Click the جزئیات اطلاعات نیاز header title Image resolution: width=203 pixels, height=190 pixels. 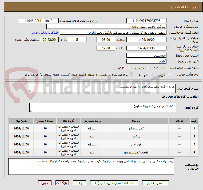coord(183,7)
